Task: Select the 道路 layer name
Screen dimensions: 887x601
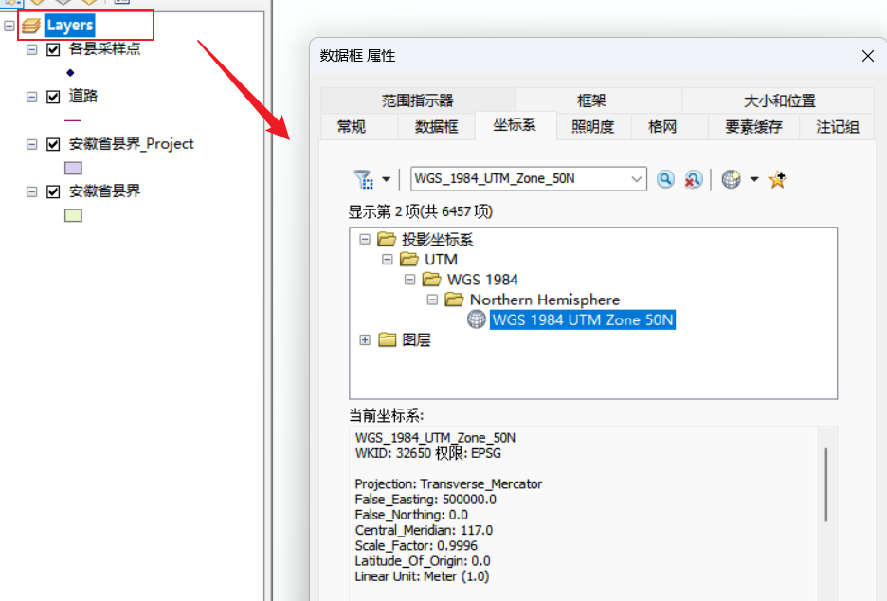Action: pos(83,96)
